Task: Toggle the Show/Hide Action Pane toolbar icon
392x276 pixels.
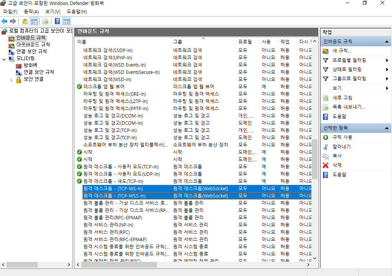Action: (x=66, y=21)
